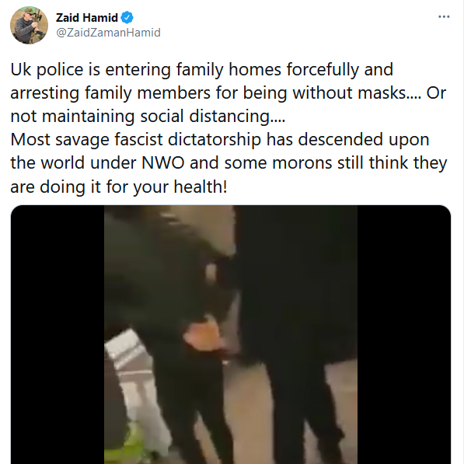This screenshot has width=464, height=464.
Task: Click the right black letterbox of video
Action: [x=404, y=334]
